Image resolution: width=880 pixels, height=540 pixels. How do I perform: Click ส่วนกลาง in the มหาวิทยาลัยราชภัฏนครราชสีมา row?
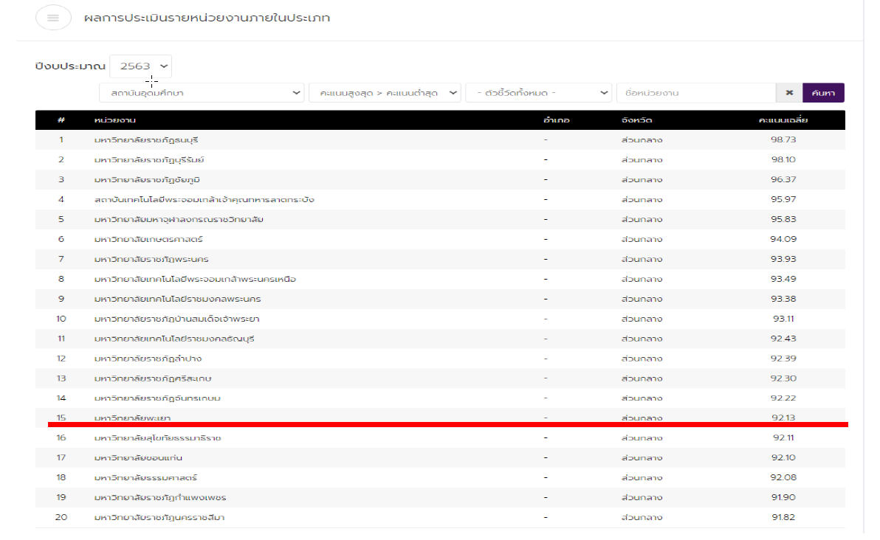[x=642, y=518]
